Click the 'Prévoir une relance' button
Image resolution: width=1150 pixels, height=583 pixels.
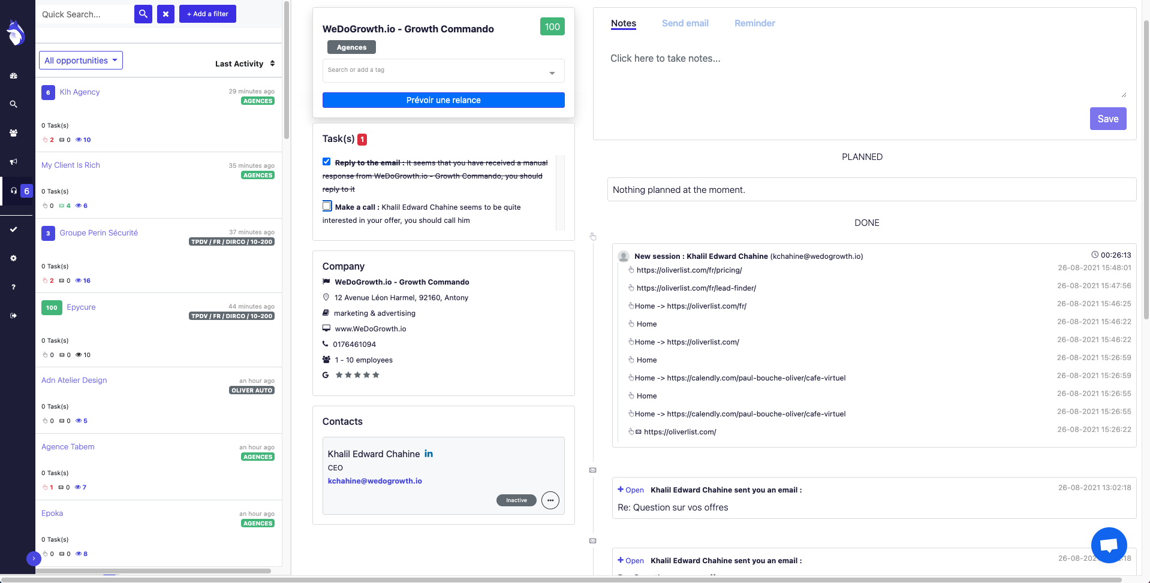pos(443,100)
